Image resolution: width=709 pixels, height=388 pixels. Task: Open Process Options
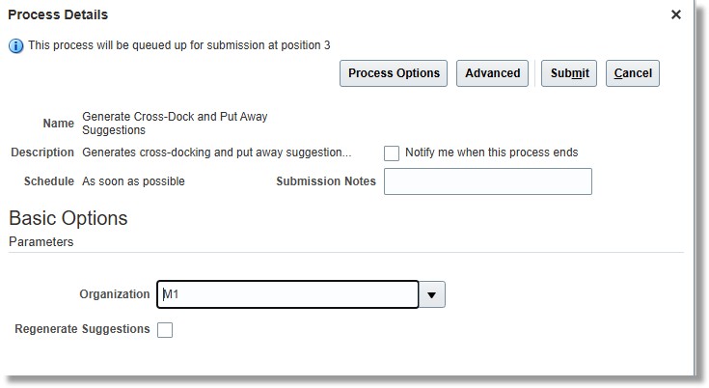pos(394,73)
